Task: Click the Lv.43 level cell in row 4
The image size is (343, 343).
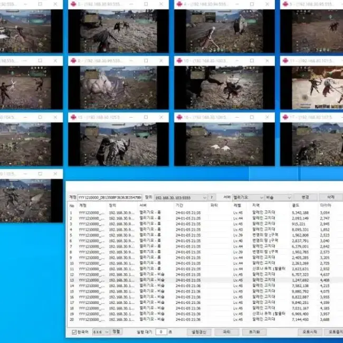Action: point(238,230)
